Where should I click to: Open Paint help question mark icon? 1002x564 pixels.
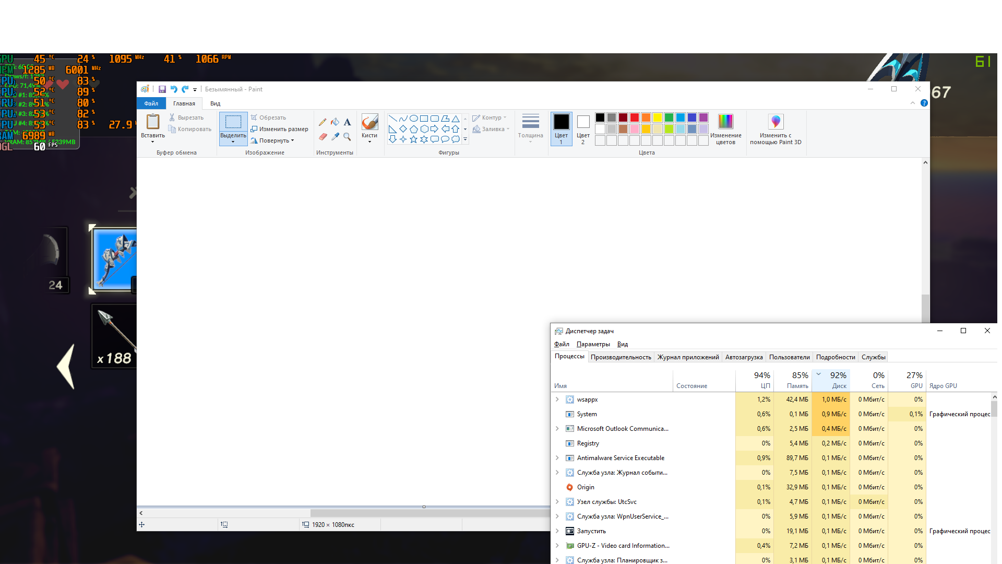tap(924, 103)
